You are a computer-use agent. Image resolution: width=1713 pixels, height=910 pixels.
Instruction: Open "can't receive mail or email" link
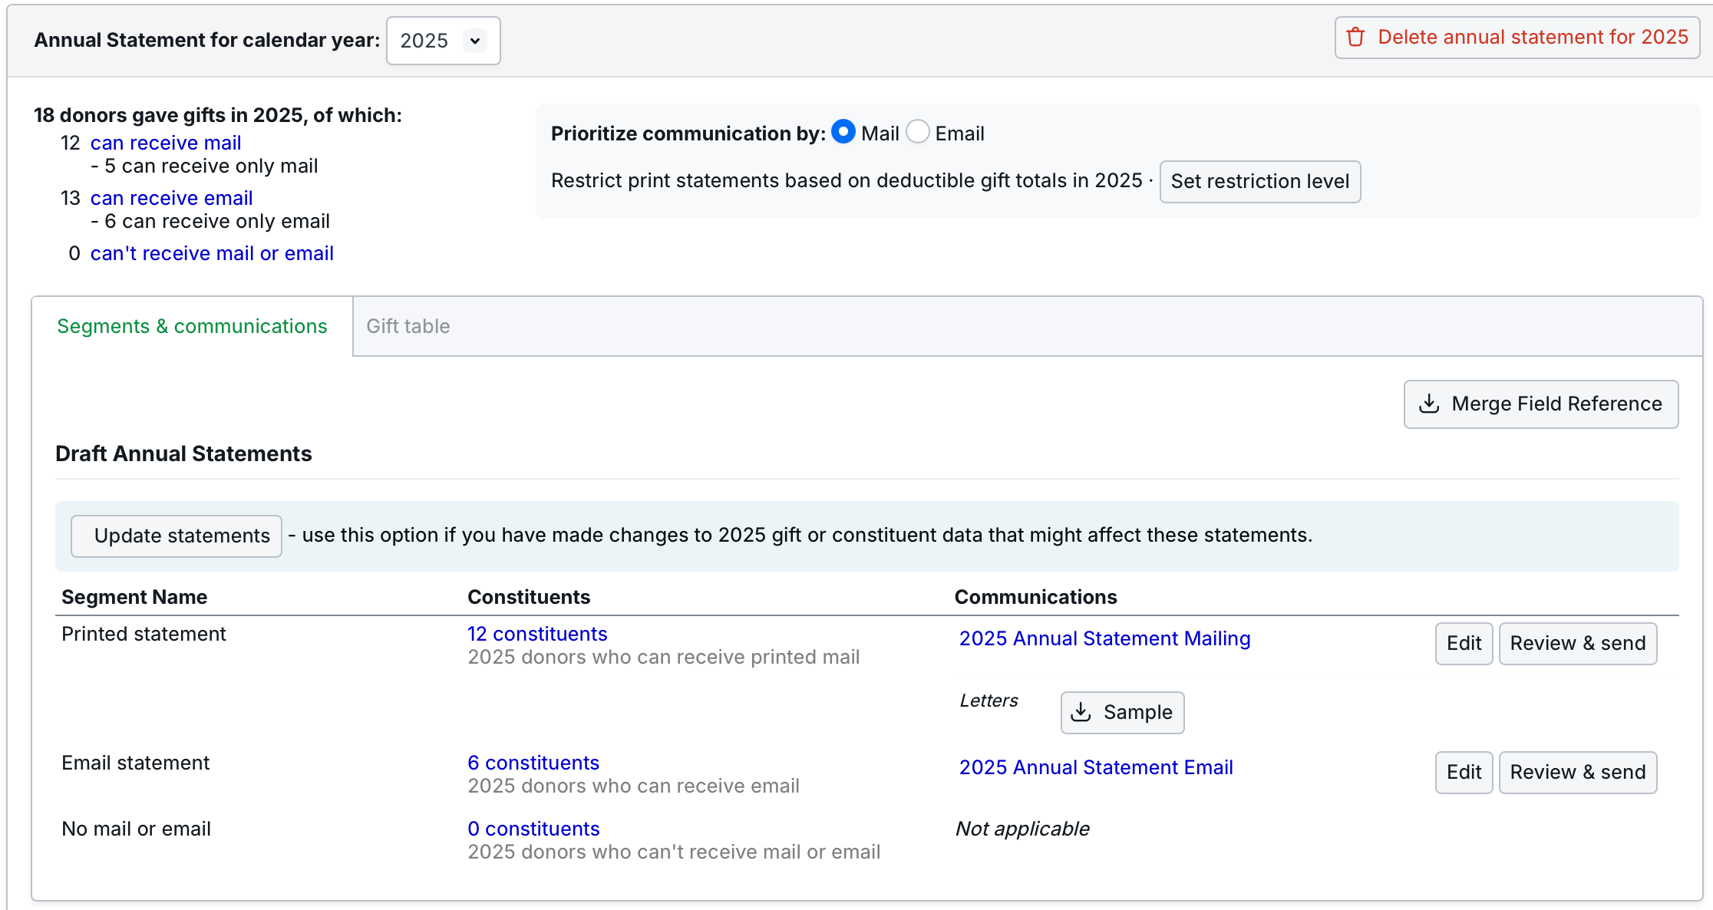click(212, 253)
